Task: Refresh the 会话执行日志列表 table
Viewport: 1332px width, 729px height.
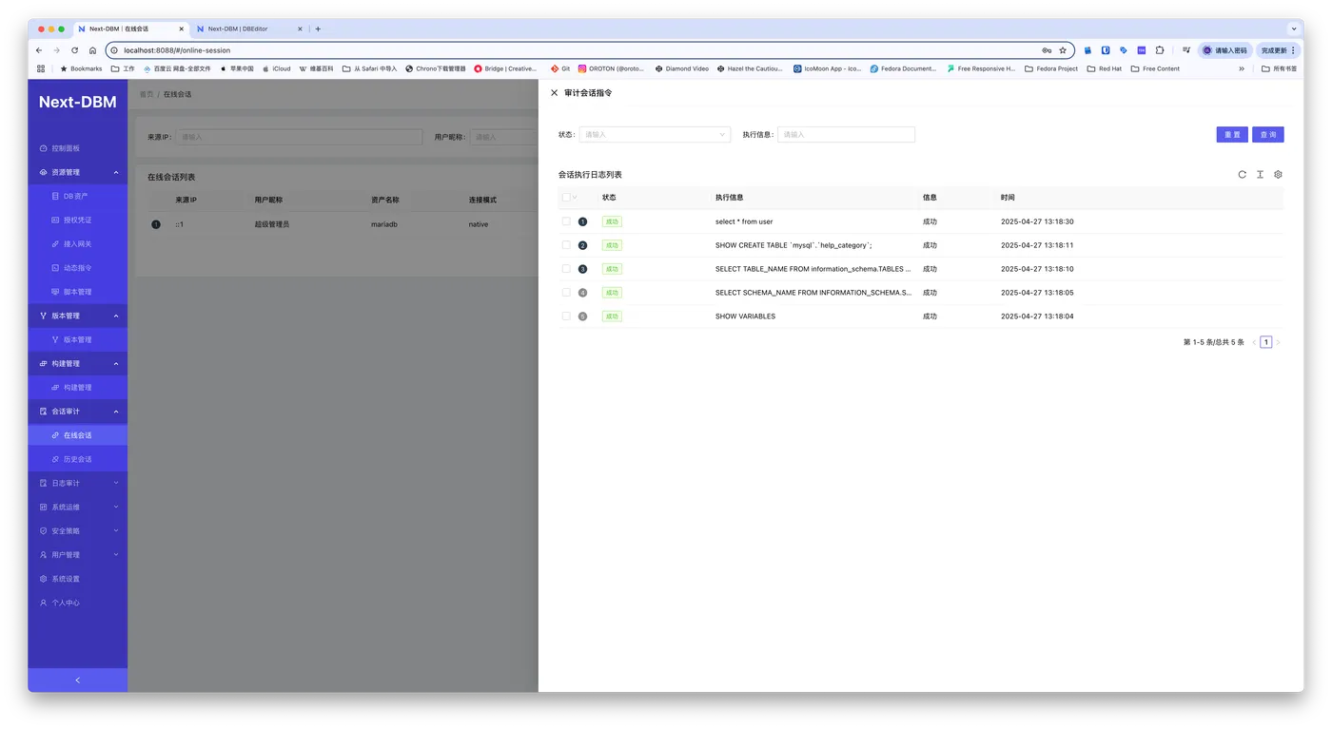Action: [x=1242, y=175]
